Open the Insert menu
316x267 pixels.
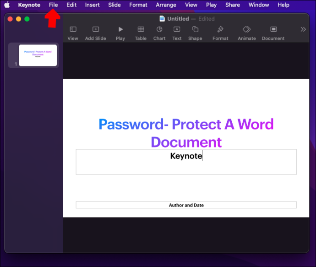93,5
